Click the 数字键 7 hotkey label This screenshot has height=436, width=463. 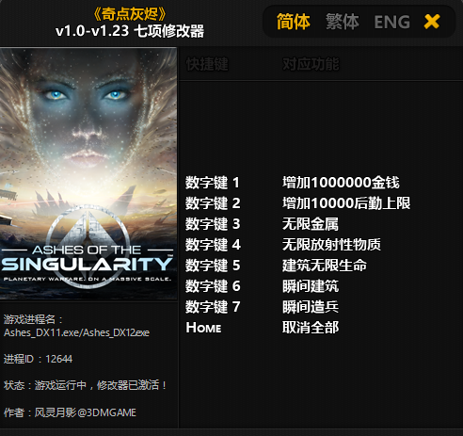coord(213,307)
